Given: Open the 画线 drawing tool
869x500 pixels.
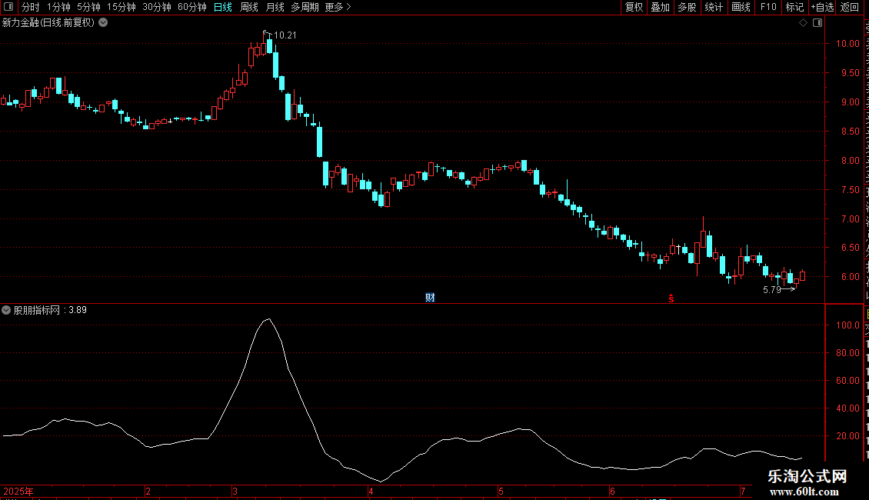Looking at the screenshot, I should click(x=741, y=7).
